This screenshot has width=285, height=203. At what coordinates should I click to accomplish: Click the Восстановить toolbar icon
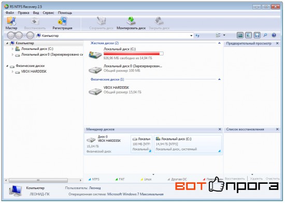click(x=35, y=21)
